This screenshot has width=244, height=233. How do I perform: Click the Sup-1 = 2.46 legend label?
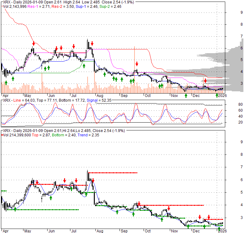[x=87, y=7]
